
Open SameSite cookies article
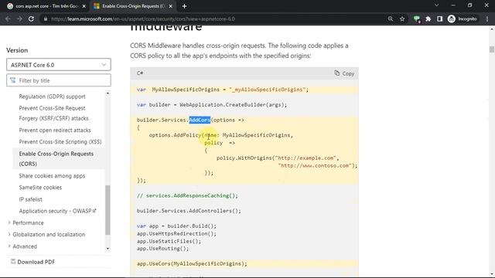pyautogui.click(x=40, y=188)
